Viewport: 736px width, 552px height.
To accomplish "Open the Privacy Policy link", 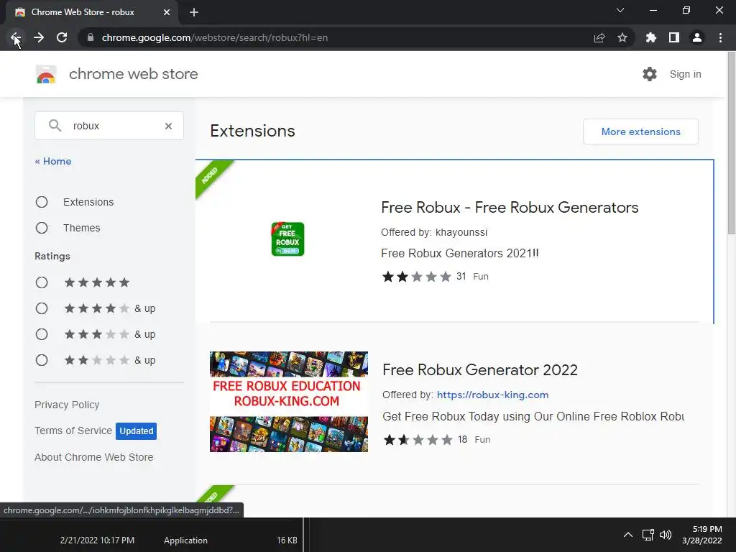I will [x=67, y=405].
